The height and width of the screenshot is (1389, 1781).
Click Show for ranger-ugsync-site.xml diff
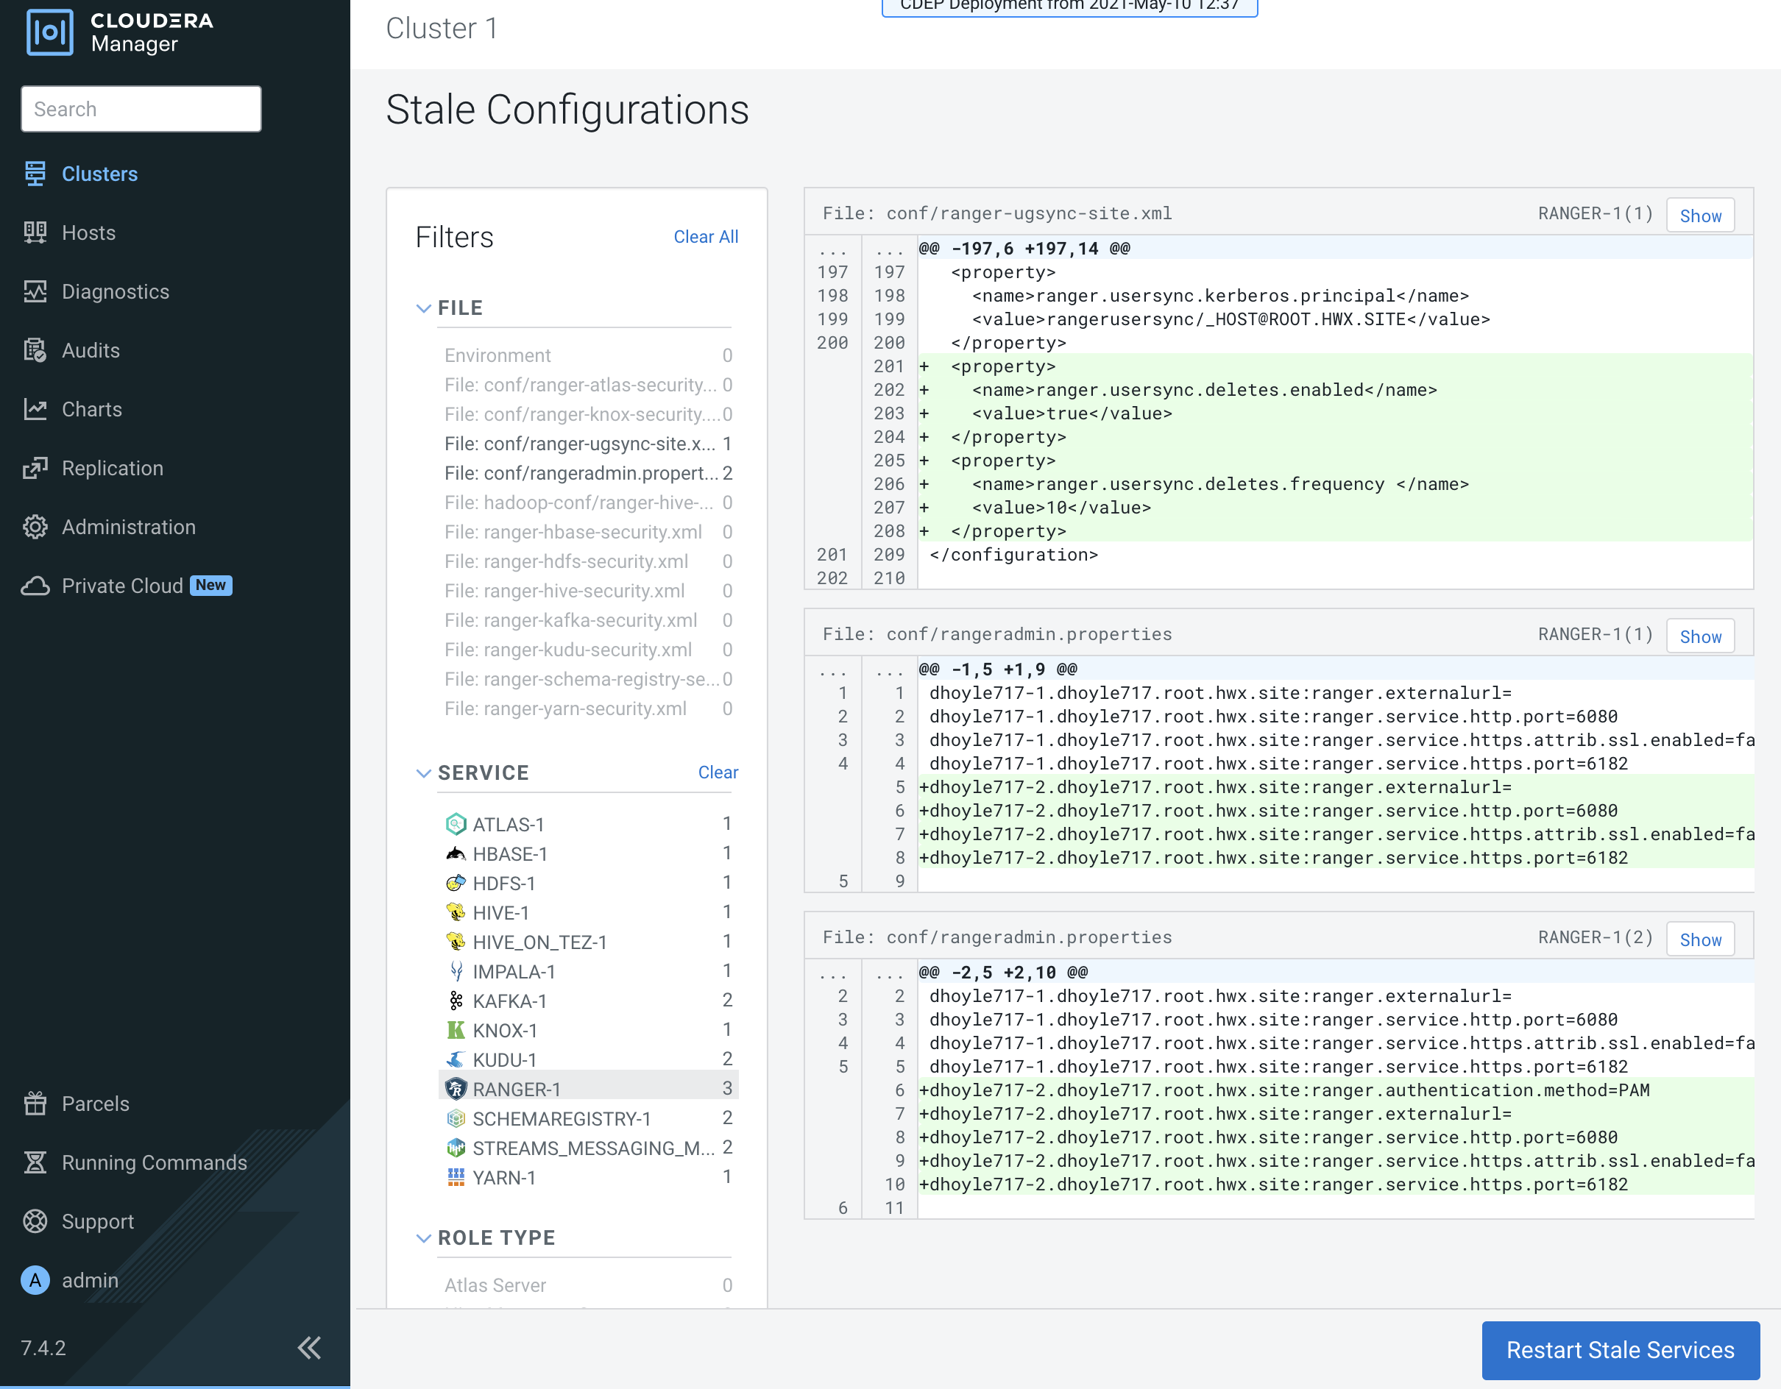(x=1699, y=216)
